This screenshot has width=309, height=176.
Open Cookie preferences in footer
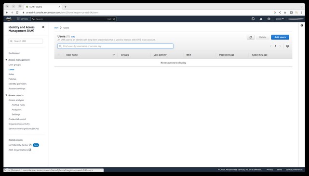coord(294,170)
